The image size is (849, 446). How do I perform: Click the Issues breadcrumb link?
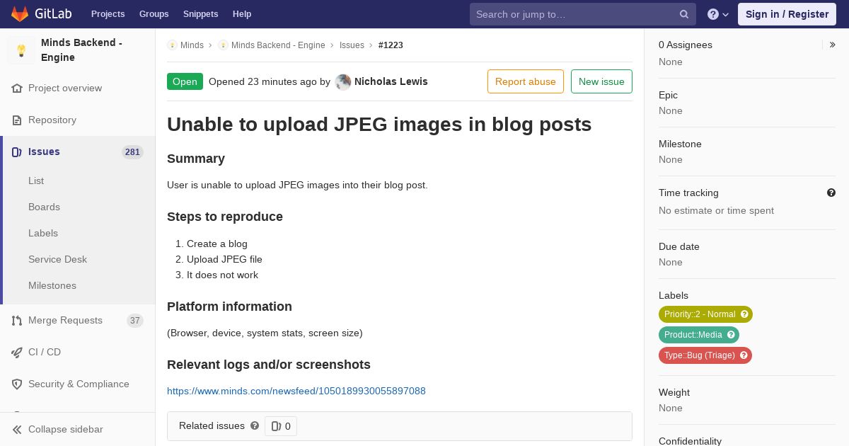(x=352, y=45)
